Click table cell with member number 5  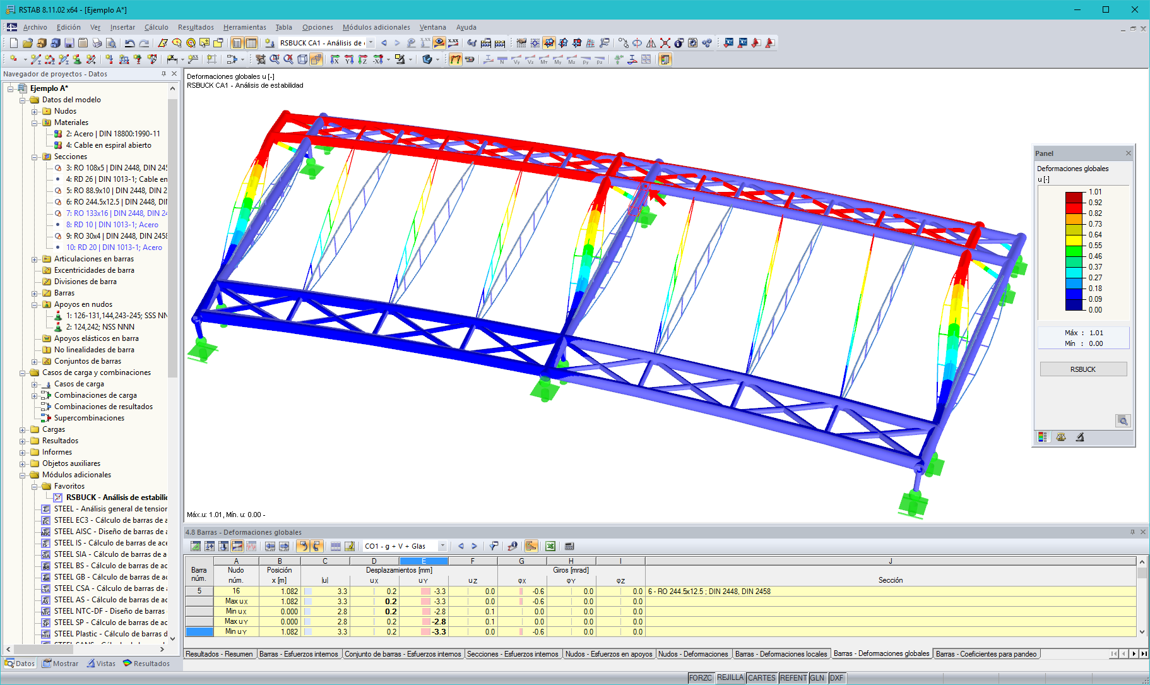199,592
